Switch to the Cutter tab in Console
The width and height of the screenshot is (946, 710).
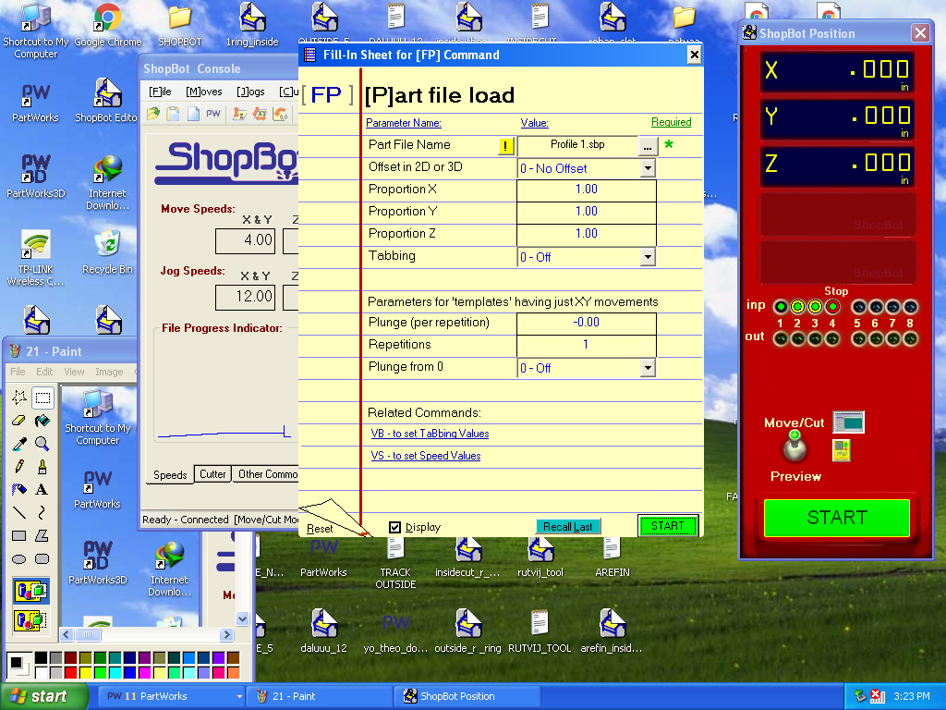tap(212, 474)
